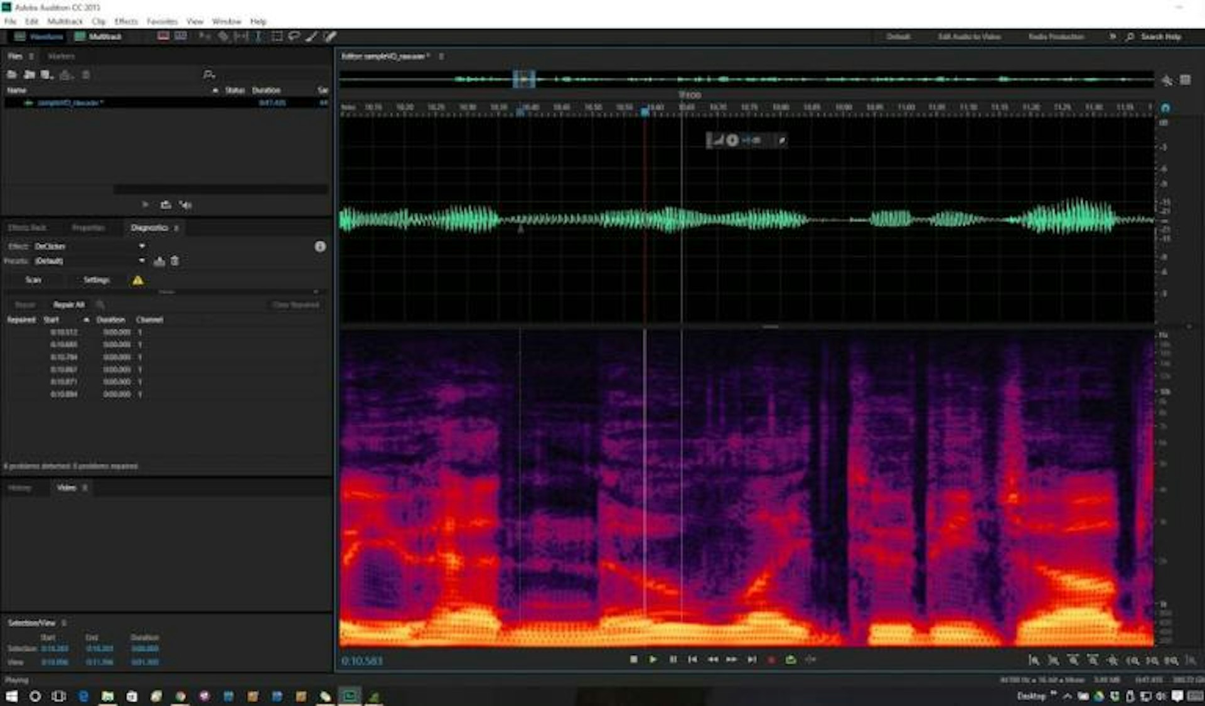Toggle Skip Selection in transport bar
This screenshot has width=1205, height=706.
point(811,660)
